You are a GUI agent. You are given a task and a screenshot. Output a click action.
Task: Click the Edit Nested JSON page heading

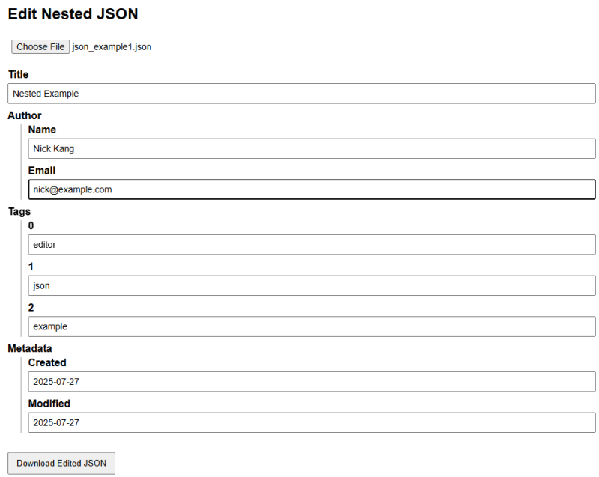73,13
